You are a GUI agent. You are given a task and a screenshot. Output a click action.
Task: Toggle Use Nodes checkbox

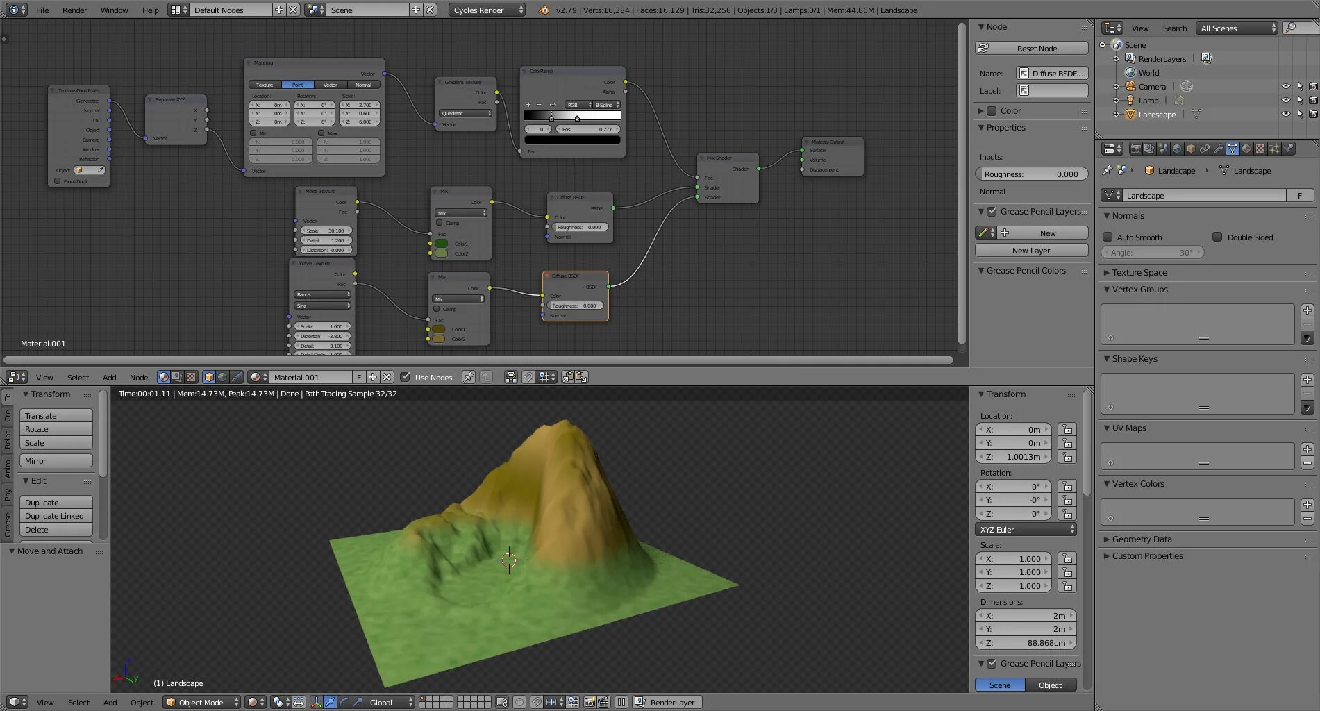point(406,377)
